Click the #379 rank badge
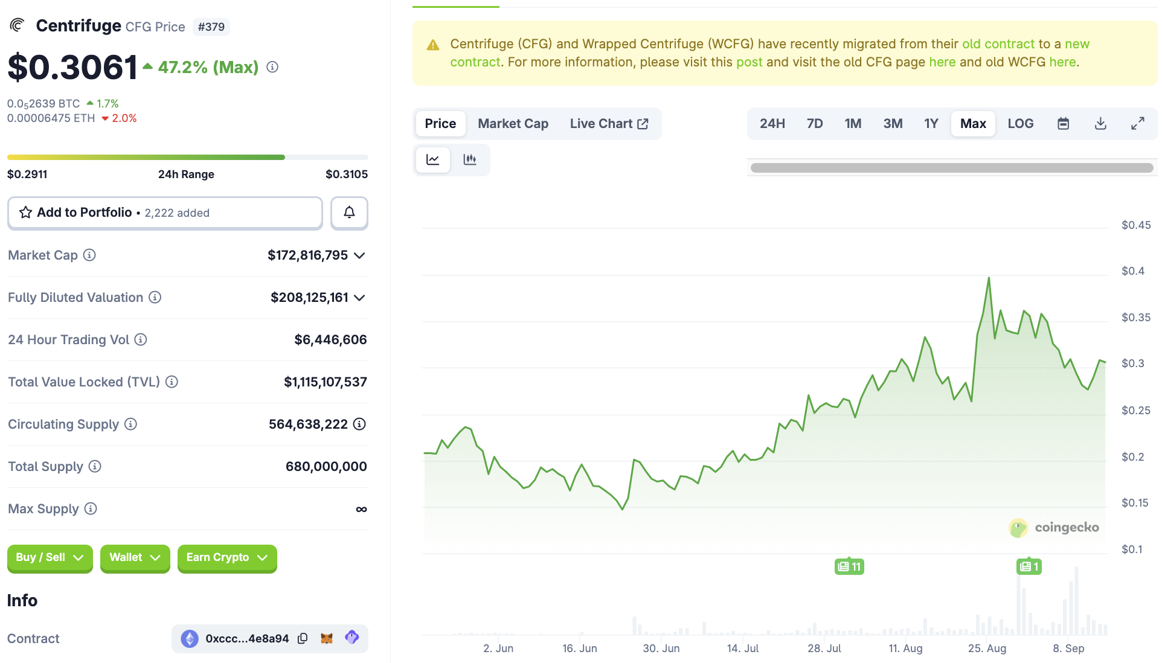This screenshot has height=663, width=1162. point(211,27)
